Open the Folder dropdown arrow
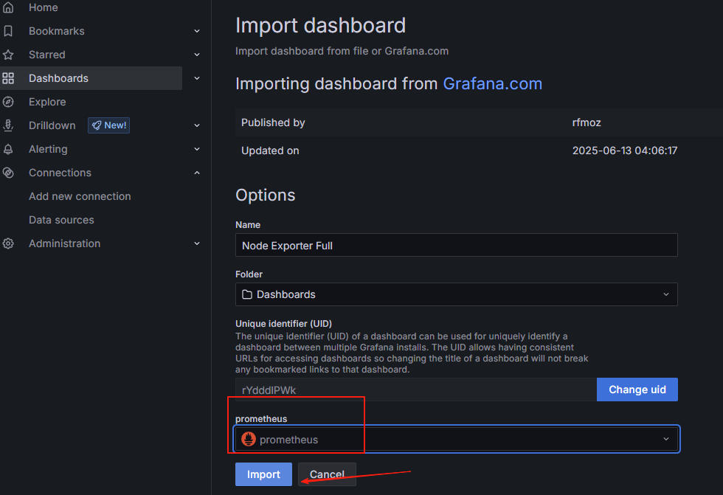 coord(665,294)
